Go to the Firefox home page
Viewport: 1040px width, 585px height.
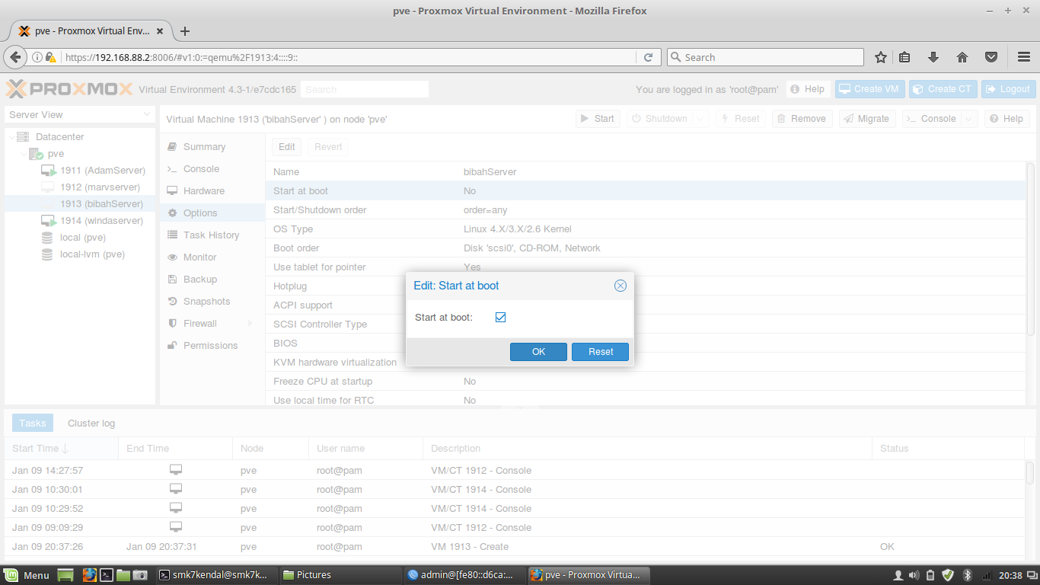pos(962,57)
